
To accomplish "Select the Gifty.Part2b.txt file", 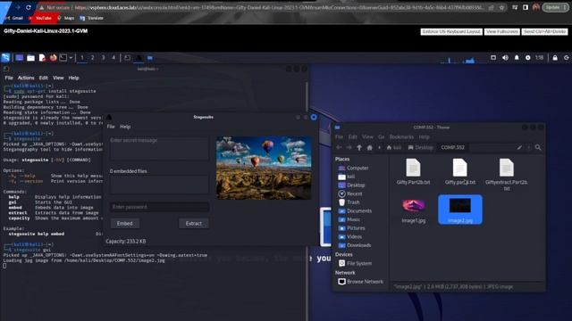I will [413, 172].
